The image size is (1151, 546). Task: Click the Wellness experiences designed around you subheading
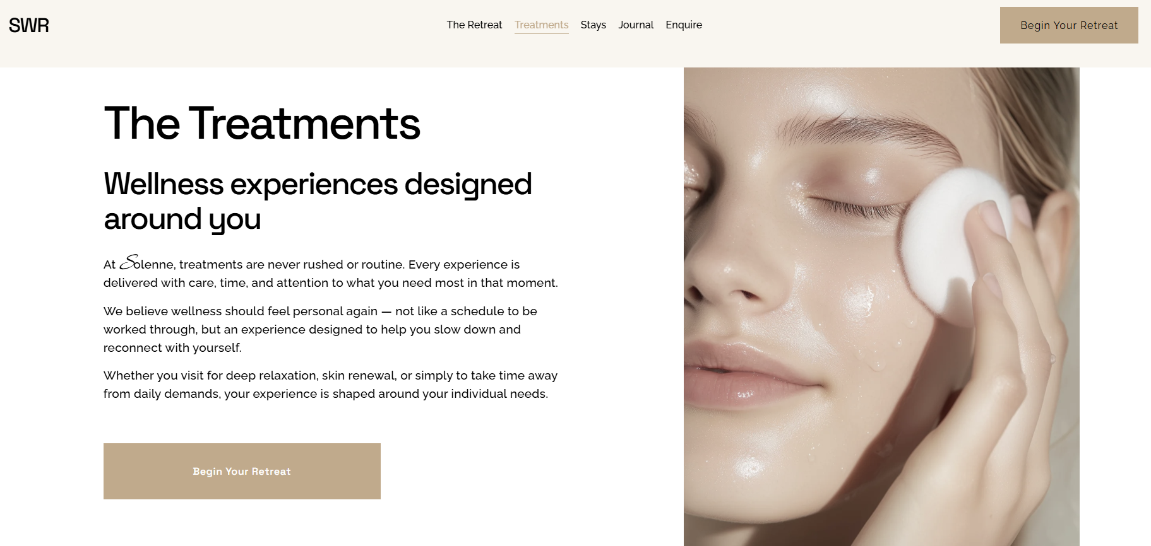pyautogui.click(x=318, y=201)
